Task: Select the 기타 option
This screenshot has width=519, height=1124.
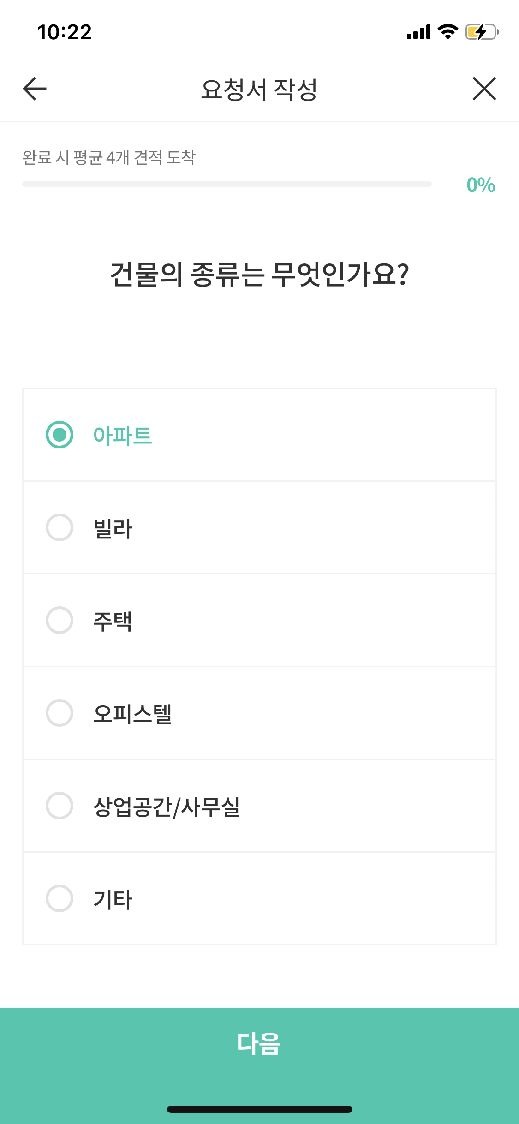Action: [260, 897]
